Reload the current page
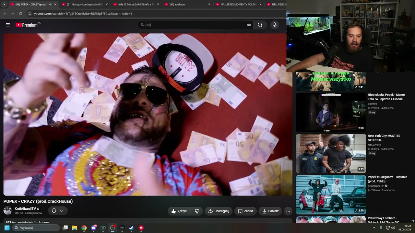 [x=20, y=14]
